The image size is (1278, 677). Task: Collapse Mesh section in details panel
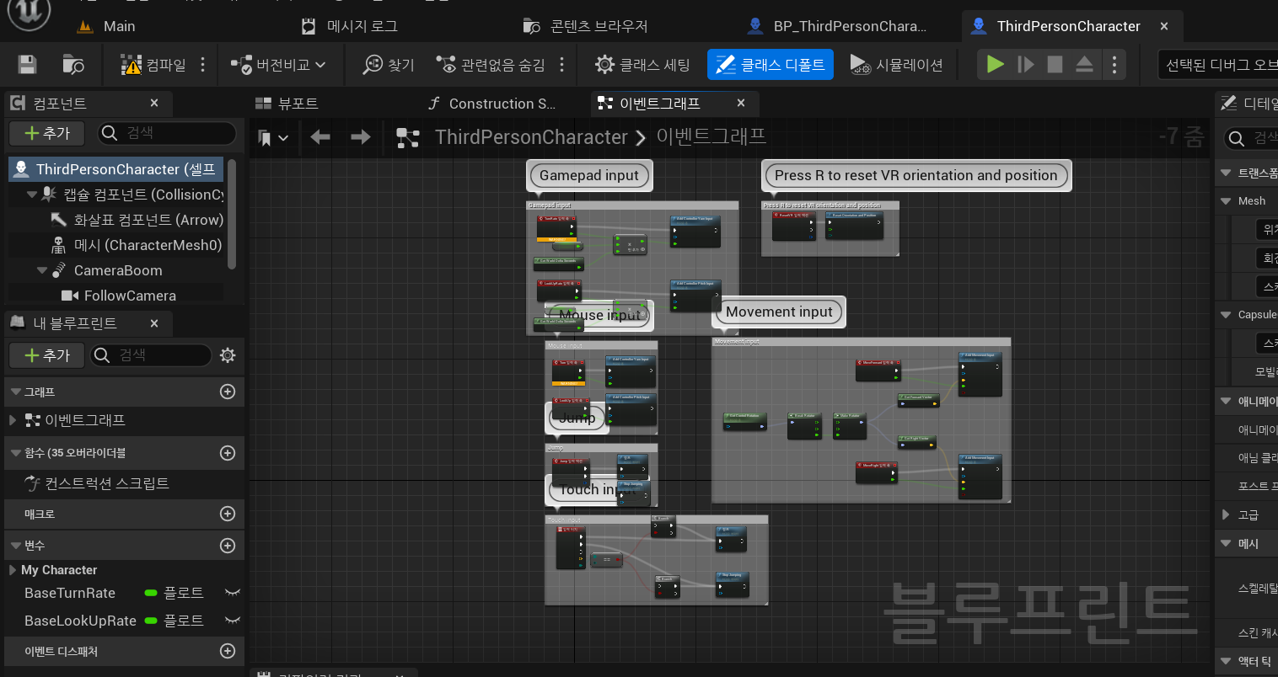click(x=1226, y=200)
